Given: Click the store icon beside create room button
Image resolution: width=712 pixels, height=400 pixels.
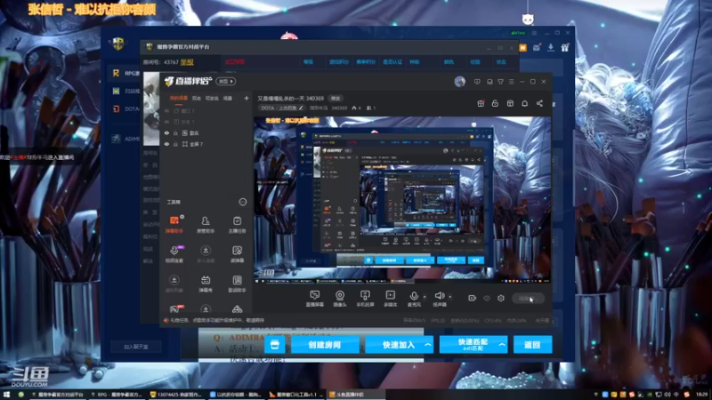Looking at the screenshot, I should coord(274,345).
